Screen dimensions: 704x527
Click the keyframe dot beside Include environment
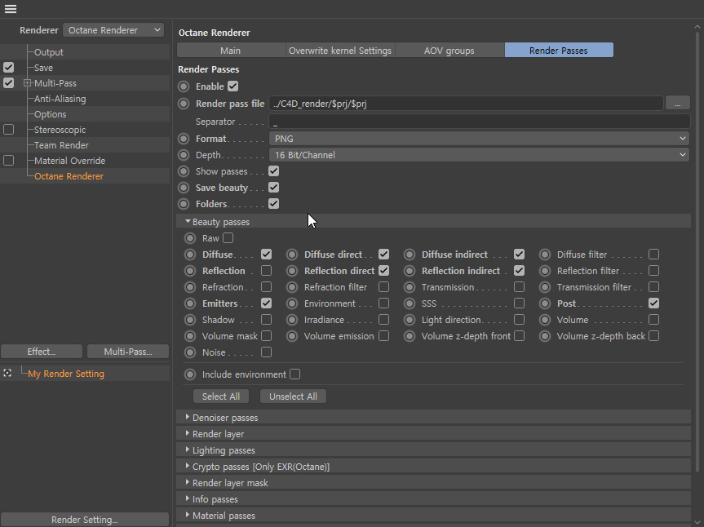190,374
